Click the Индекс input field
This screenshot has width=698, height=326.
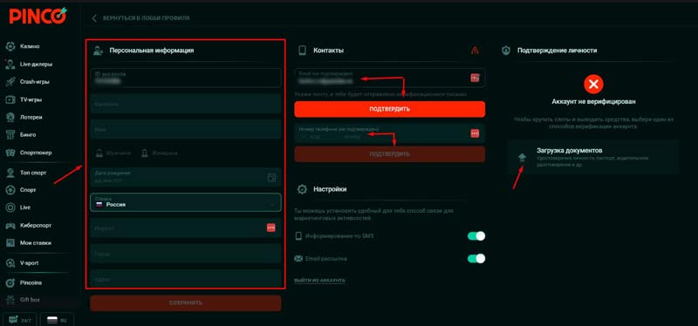(x=186, y=228)
